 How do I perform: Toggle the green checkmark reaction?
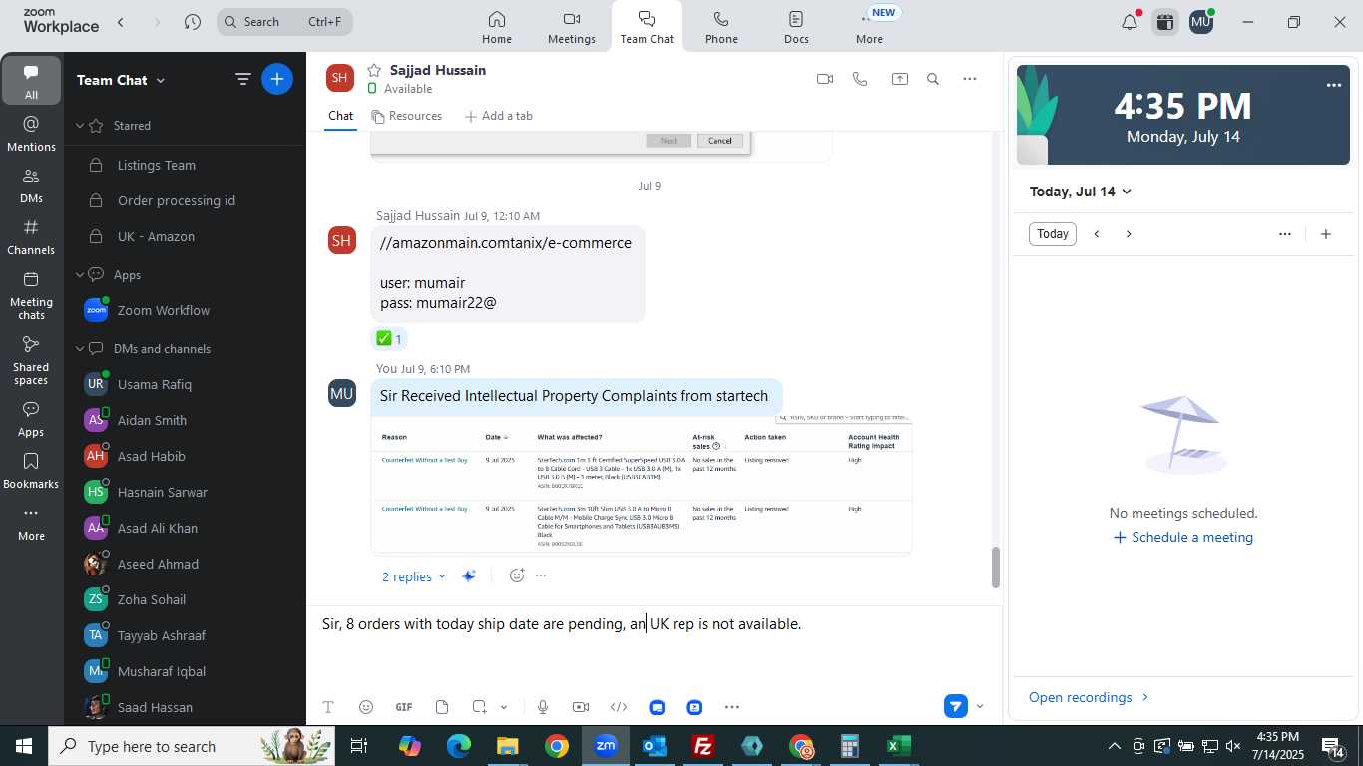(x=389, y=339)
